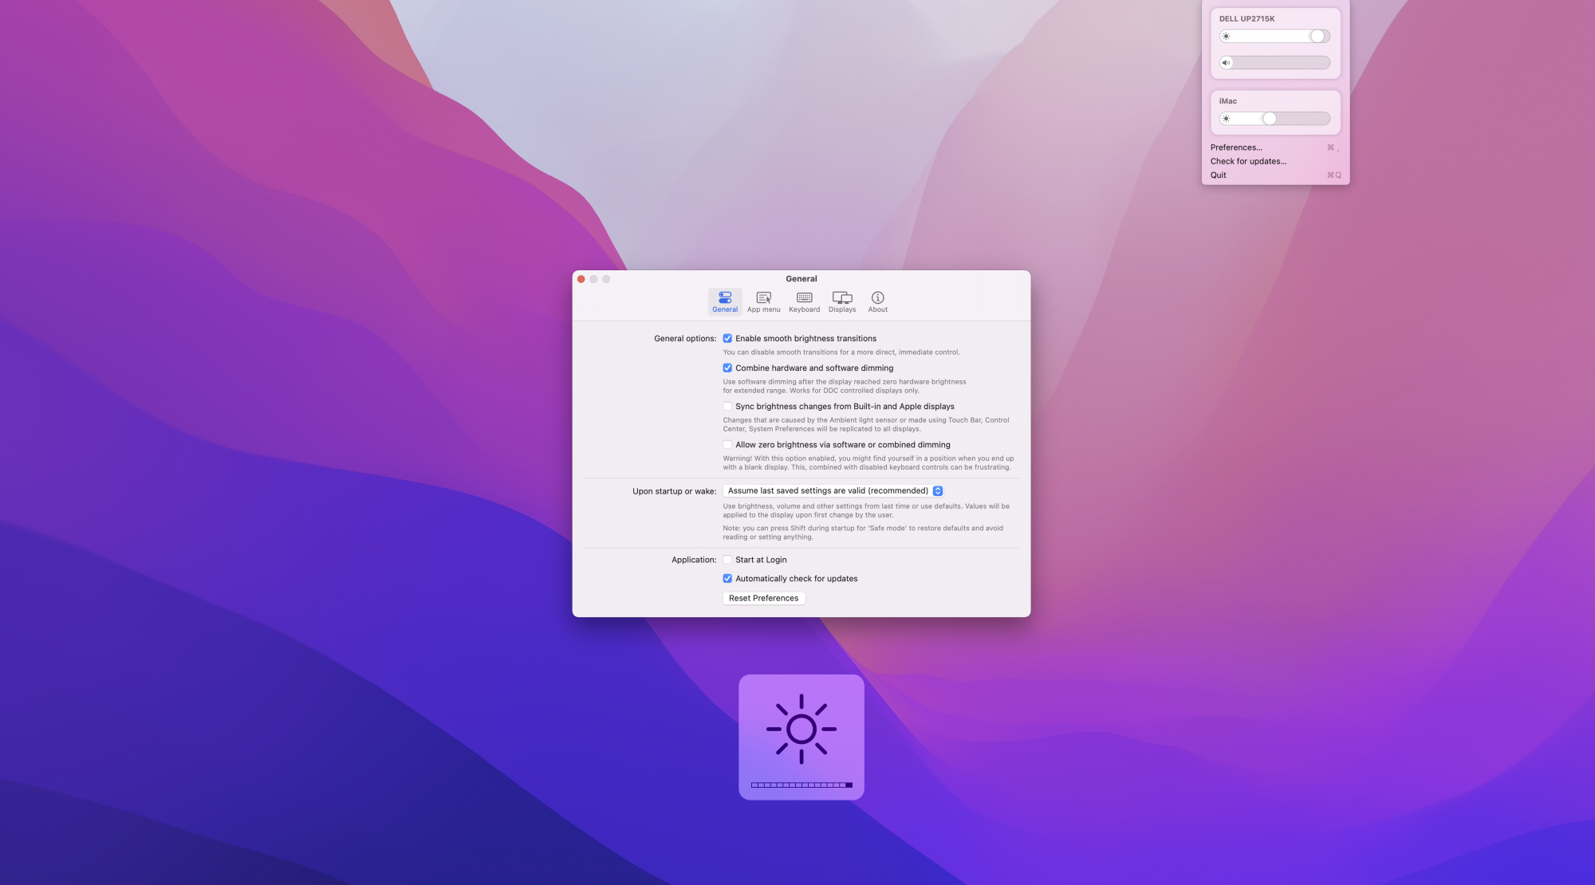Open the Upon startup or wake dropdown
The width and height of the screenshot is (1595, 885).
point(833,491)
